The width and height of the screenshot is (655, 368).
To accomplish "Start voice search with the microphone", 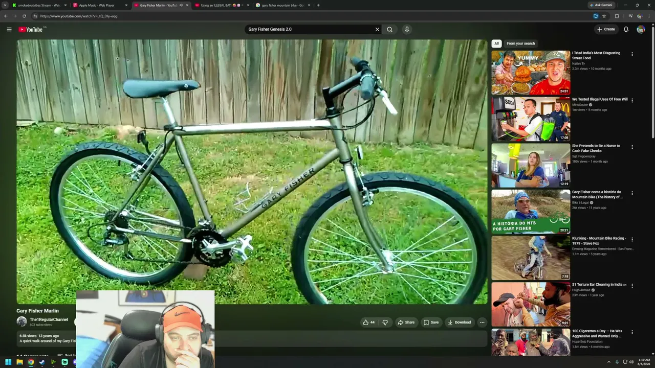I will [x=407, y=29].
